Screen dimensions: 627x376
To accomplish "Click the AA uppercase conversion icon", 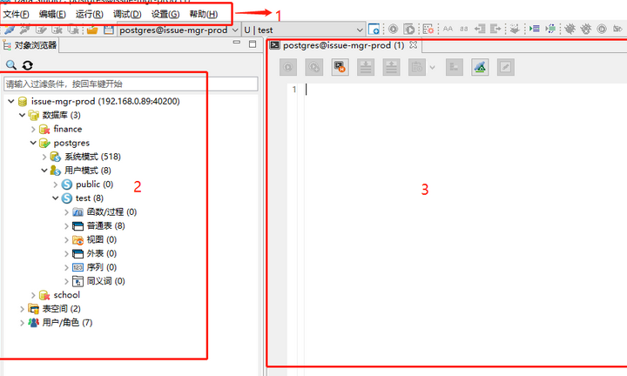I will click(x=448, y=29).
